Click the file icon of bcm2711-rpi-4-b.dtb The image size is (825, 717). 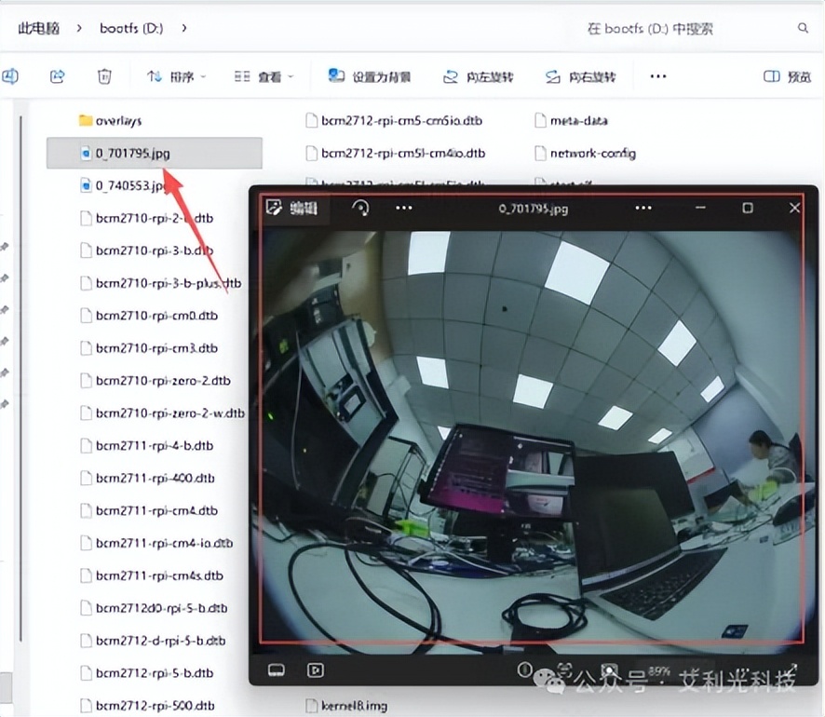point(86,445)
